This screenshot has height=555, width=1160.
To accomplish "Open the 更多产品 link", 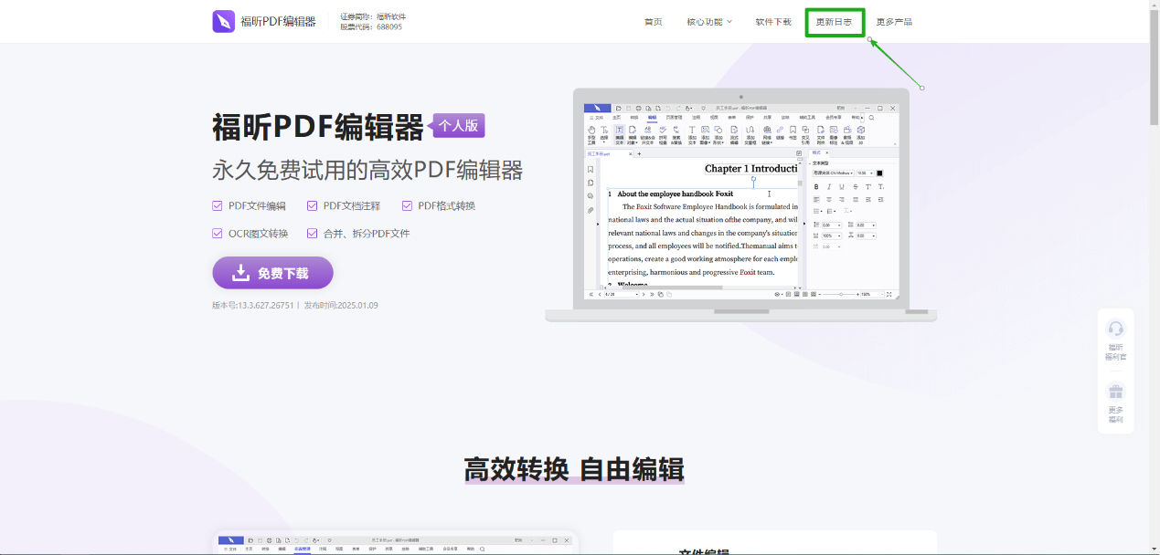I will point(894,22).
